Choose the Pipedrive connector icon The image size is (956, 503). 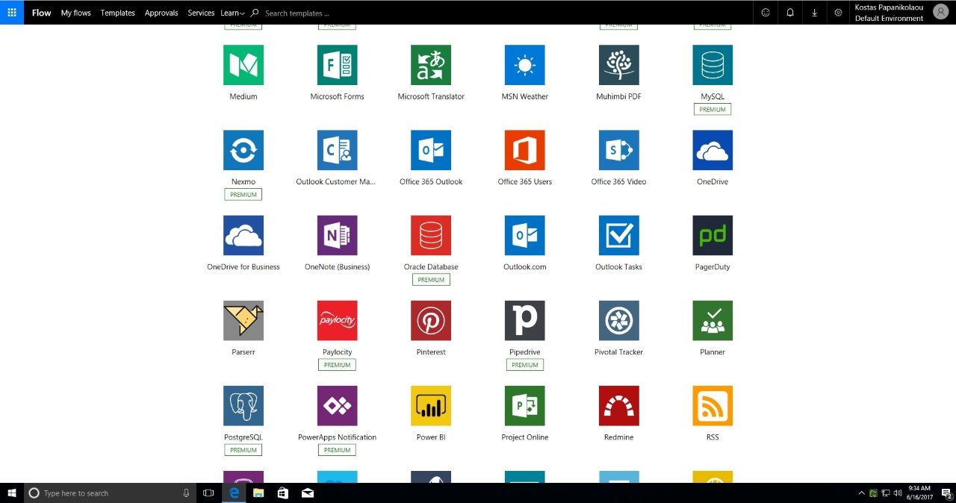pos(525,320)
